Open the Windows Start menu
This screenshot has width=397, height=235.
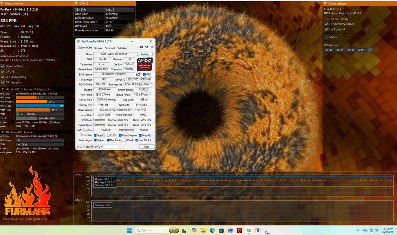pyautogui.click(x=129, y=230)
